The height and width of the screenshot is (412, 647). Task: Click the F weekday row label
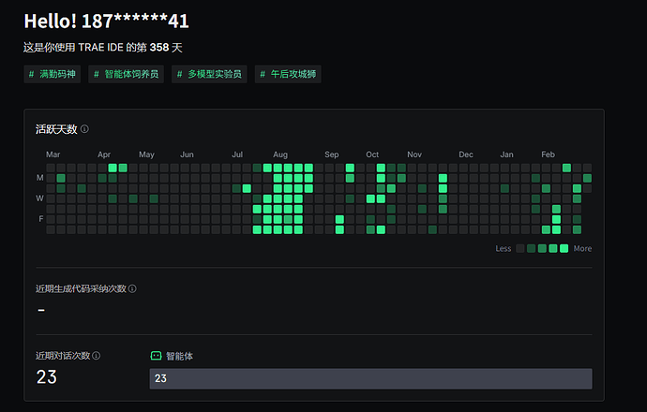(41, 219)
